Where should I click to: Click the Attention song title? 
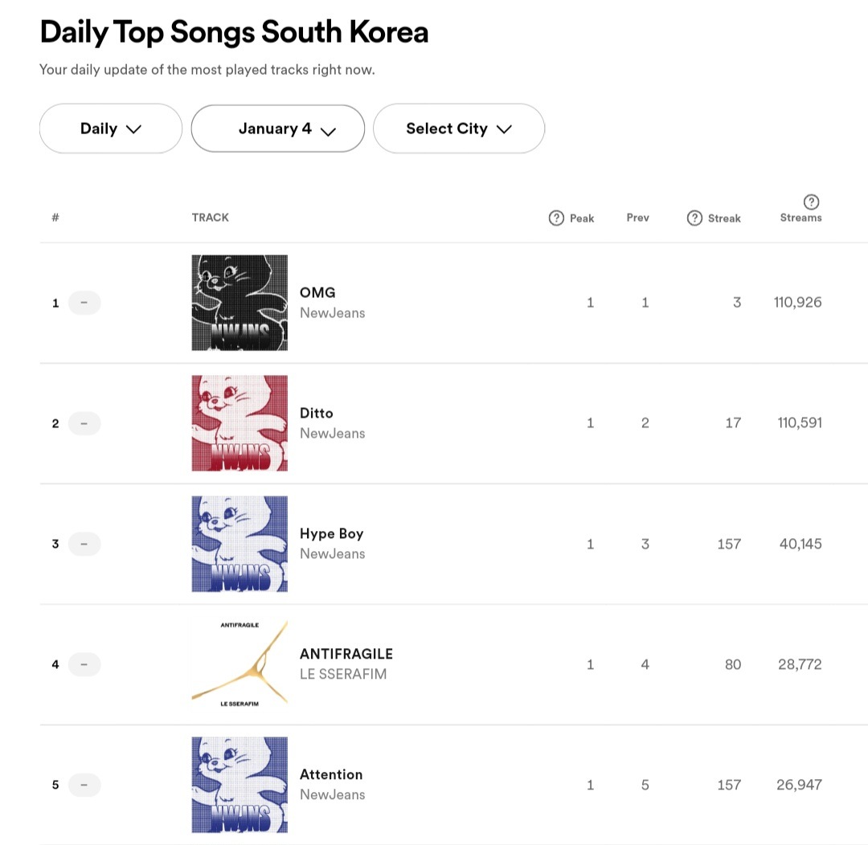(x=331, y=774)
